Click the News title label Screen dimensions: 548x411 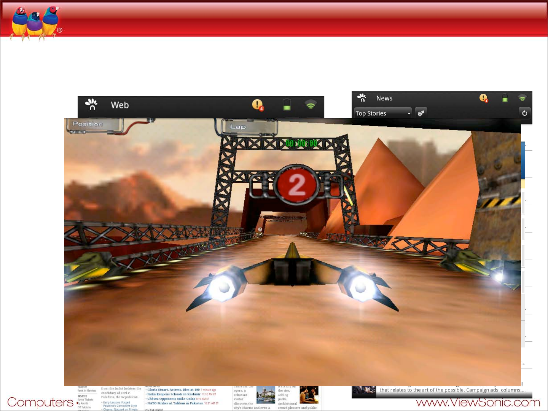click(384, 98)
